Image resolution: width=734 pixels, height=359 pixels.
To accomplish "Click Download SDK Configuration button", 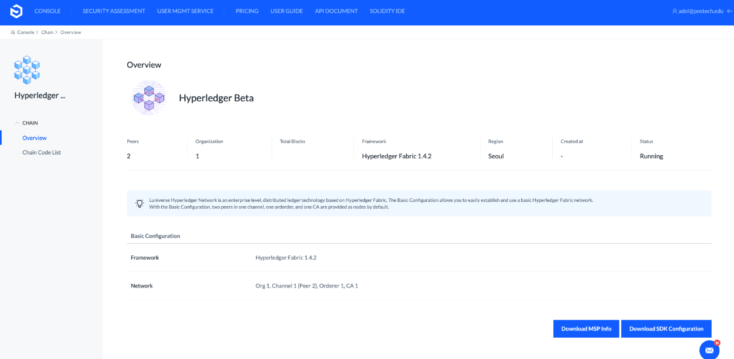I will click(666, 329).
